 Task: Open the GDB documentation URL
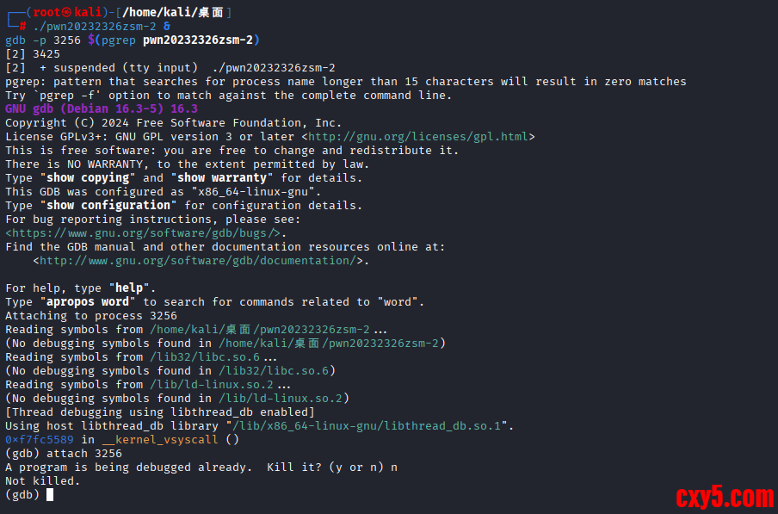pos(198,261)
